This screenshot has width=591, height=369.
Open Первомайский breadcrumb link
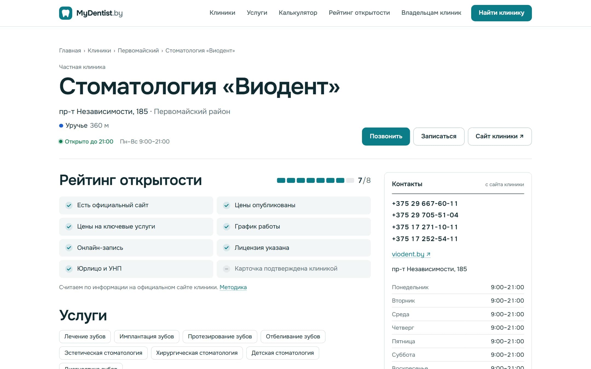point(138,51)
